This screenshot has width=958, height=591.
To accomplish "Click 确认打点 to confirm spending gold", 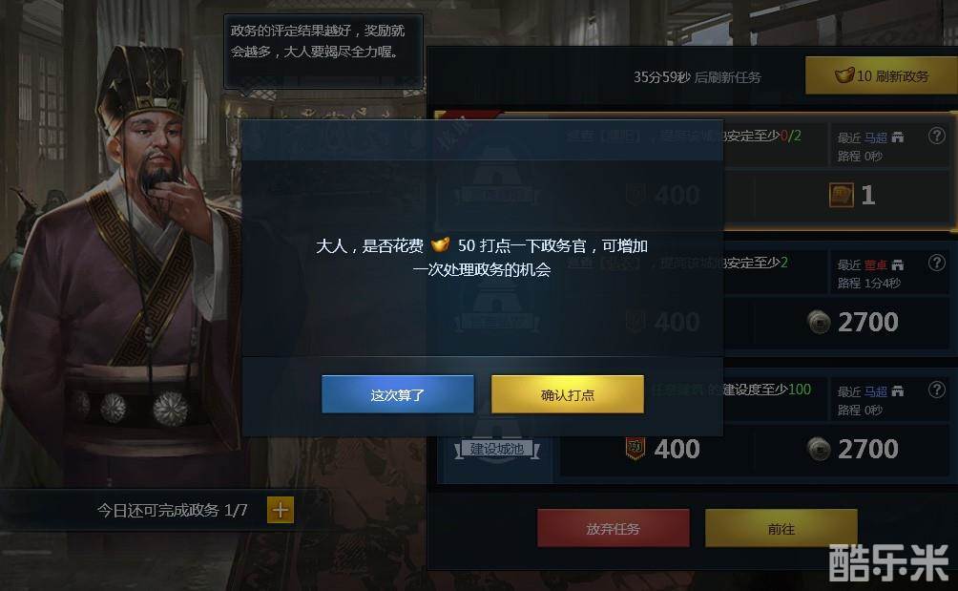I will tap(568, 395).
